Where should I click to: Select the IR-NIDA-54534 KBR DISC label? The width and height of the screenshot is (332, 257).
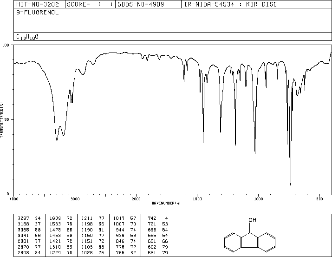230,4
